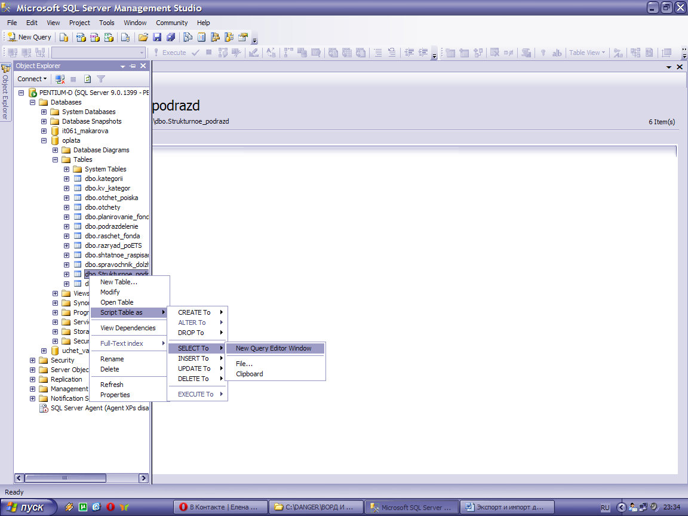The height and width of the screenshot is (516, 688).
Task: Click the Execute toolbar button
Action: (x=170, y=53)
